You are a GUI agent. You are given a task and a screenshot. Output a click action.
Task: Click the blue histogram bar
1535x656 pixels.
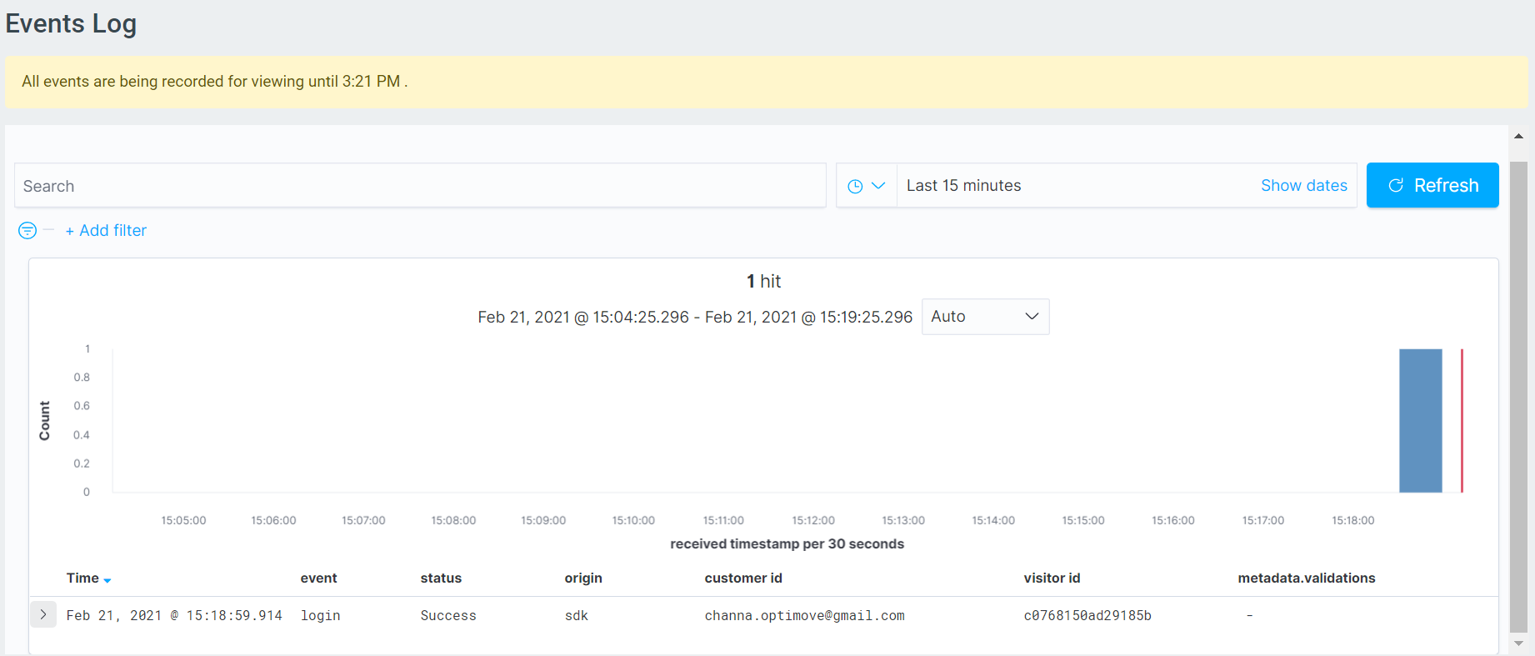(1420, 420)
